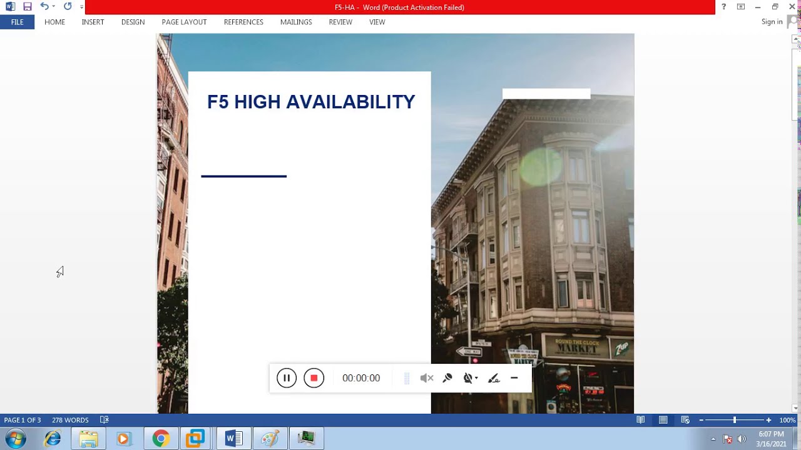Undo the last action in Word
Screen dimensions: 801x450
click(x=44, y=7)
